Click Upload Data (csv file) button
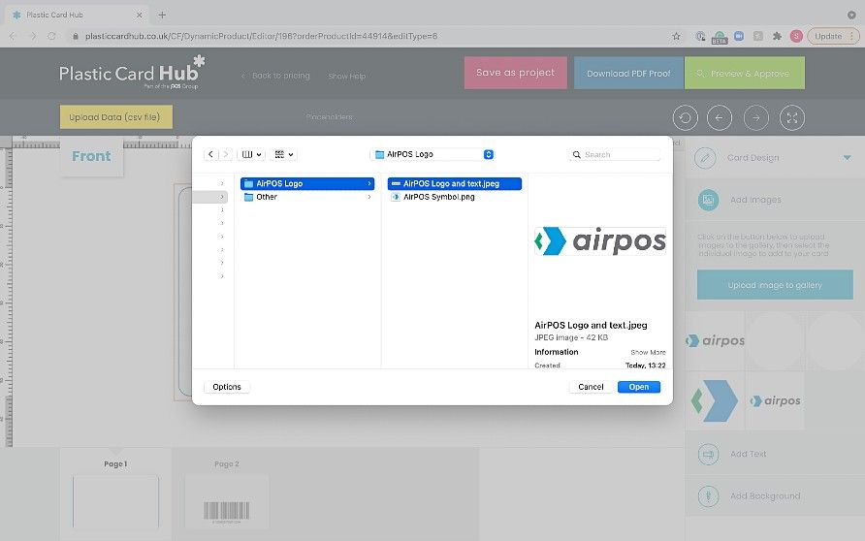This screenshot has height=541, width=865. [x=115, y=117]
